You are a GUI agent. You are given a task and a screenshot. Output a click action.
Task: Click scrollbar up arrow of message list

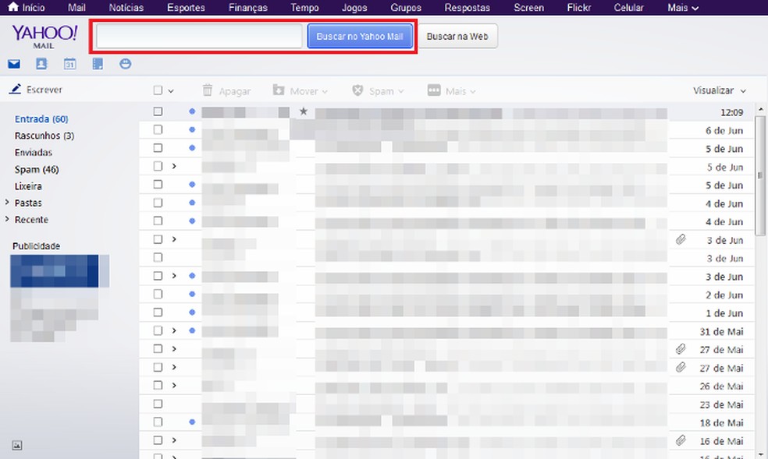[761, 110]
